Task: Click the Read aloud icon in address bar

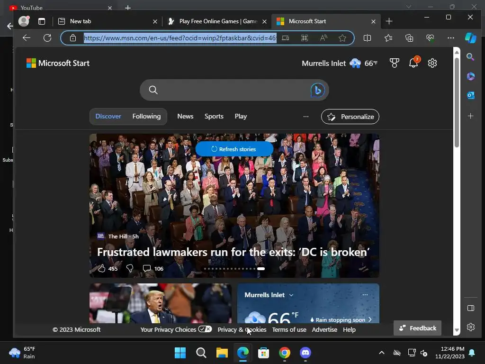Action: pos(323,38)
